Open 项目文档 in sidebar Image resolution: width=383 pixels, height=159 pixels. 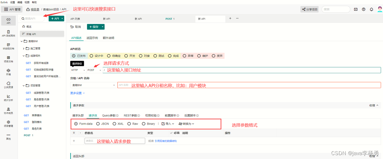(8, 59)
